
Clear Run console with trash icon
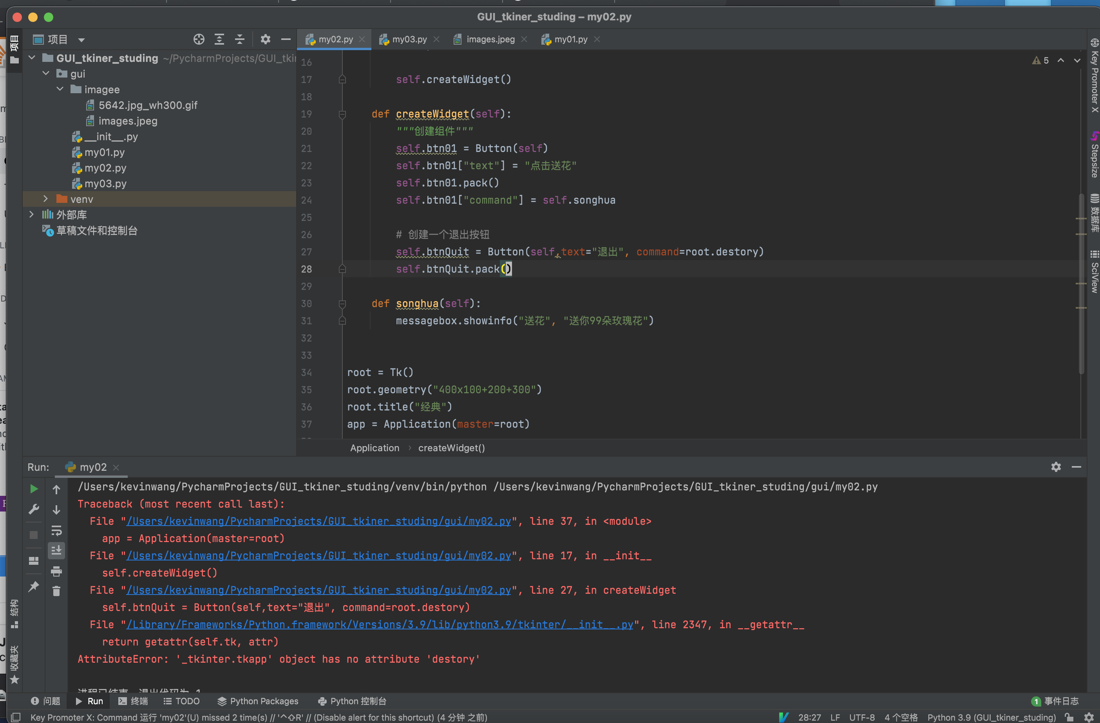tap(56, 591)
